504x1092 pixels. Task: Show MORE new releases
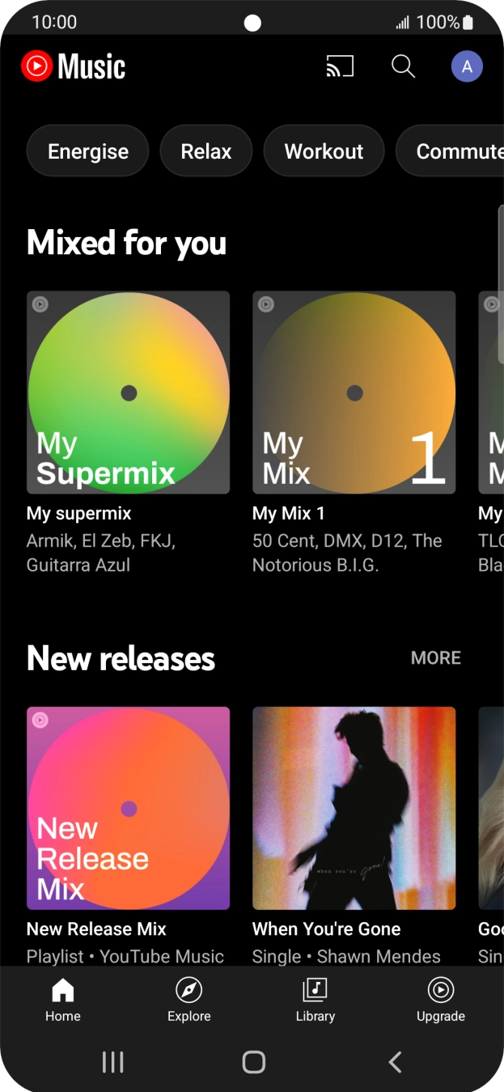coord(435,658)
